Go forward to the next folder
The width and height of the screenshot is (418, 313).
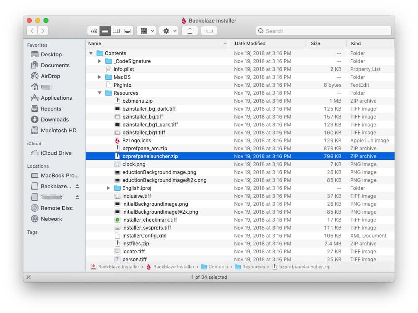coord(43,31)
